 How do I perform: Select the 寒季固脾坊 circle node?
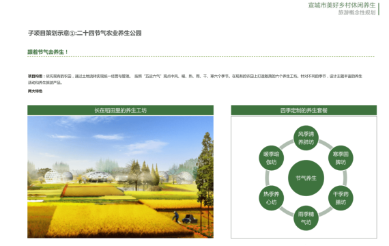(x=341, y=158)
